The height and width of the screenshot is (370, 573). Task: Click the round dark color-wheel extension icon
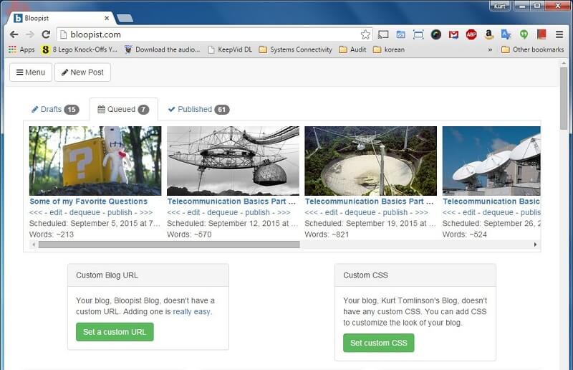click(x=436, y=34)
